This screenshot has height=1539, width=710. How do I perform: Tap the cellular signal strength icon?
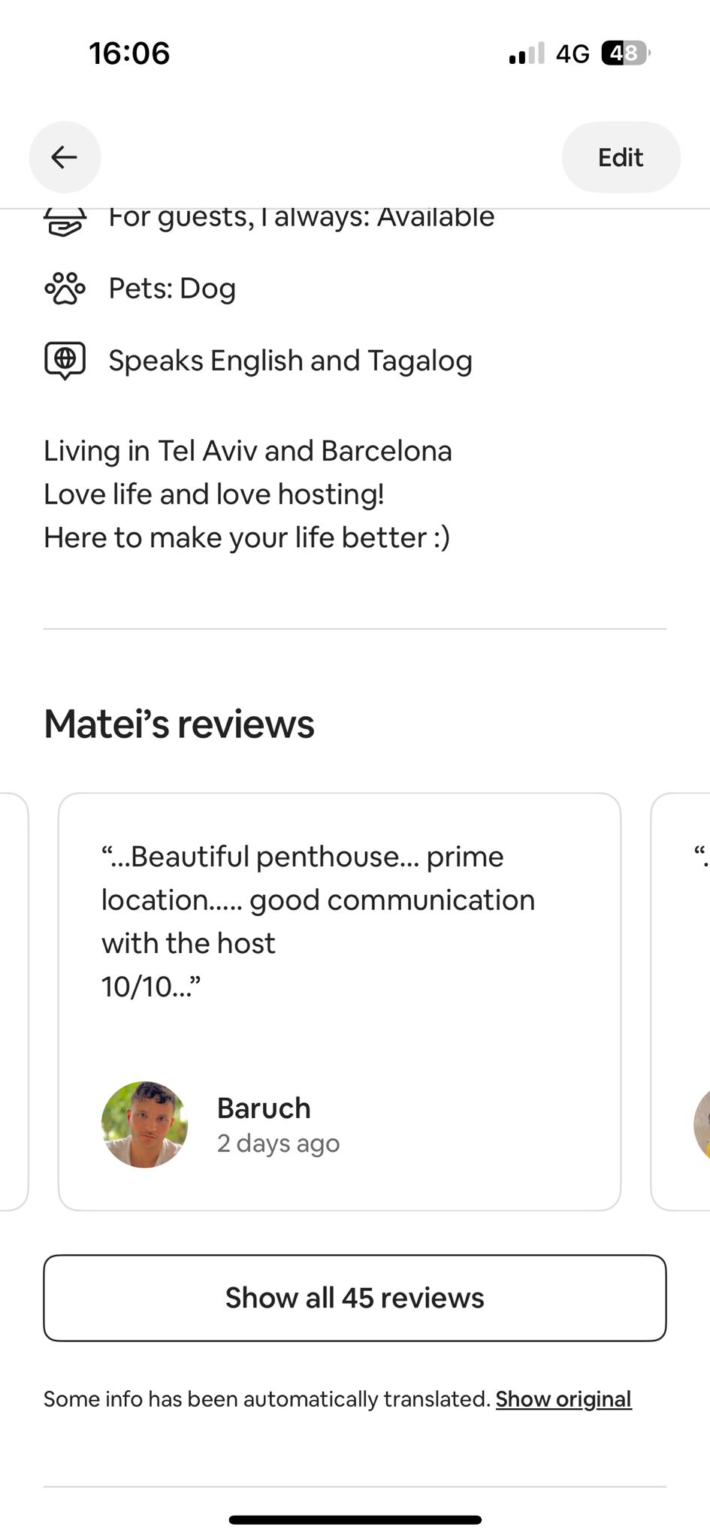click(526, 54)
